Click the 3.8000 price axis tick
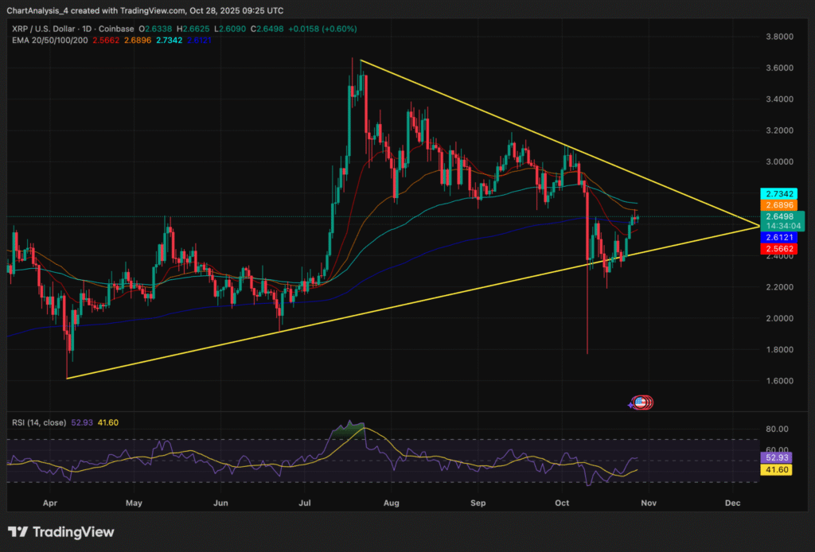 pyautogui.click(x=780, y=37)
